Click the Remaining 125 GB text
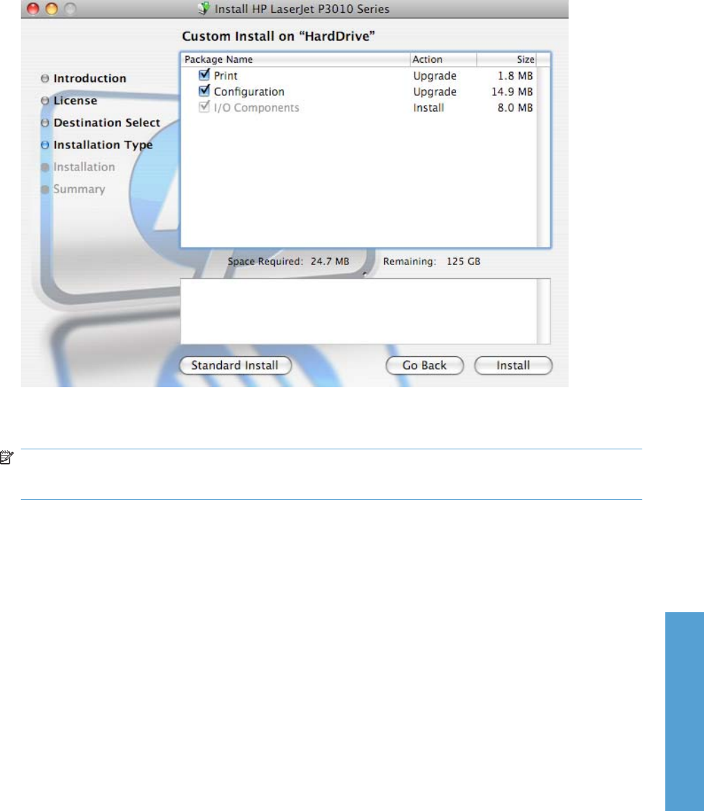This screenshot has height=811, width=704. [432, 262]
